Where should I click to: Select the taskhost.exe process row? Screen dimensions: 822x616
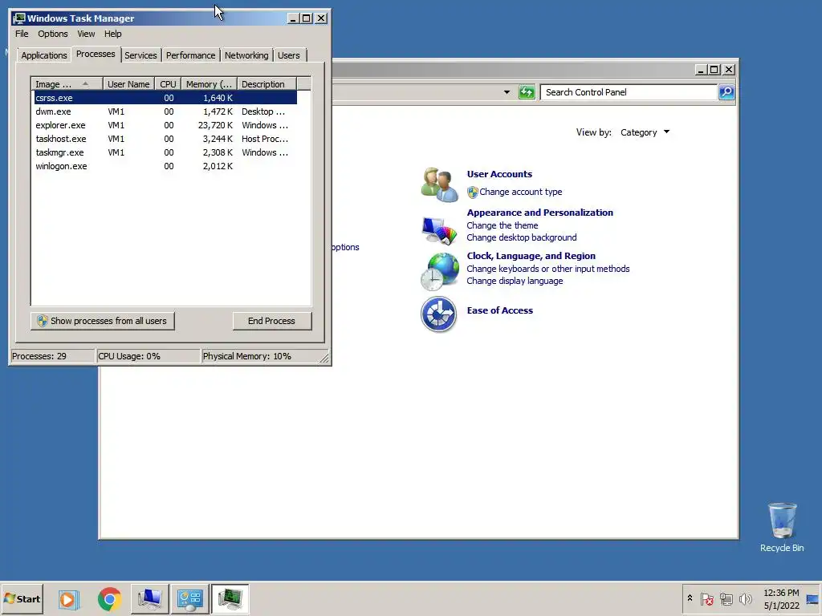(165, 139)
